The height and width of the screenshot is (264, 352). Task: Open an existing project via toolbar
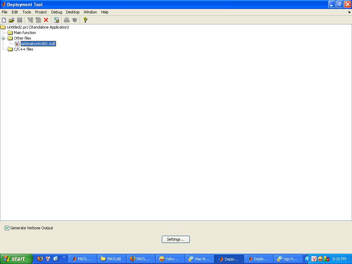pos(12,20)
